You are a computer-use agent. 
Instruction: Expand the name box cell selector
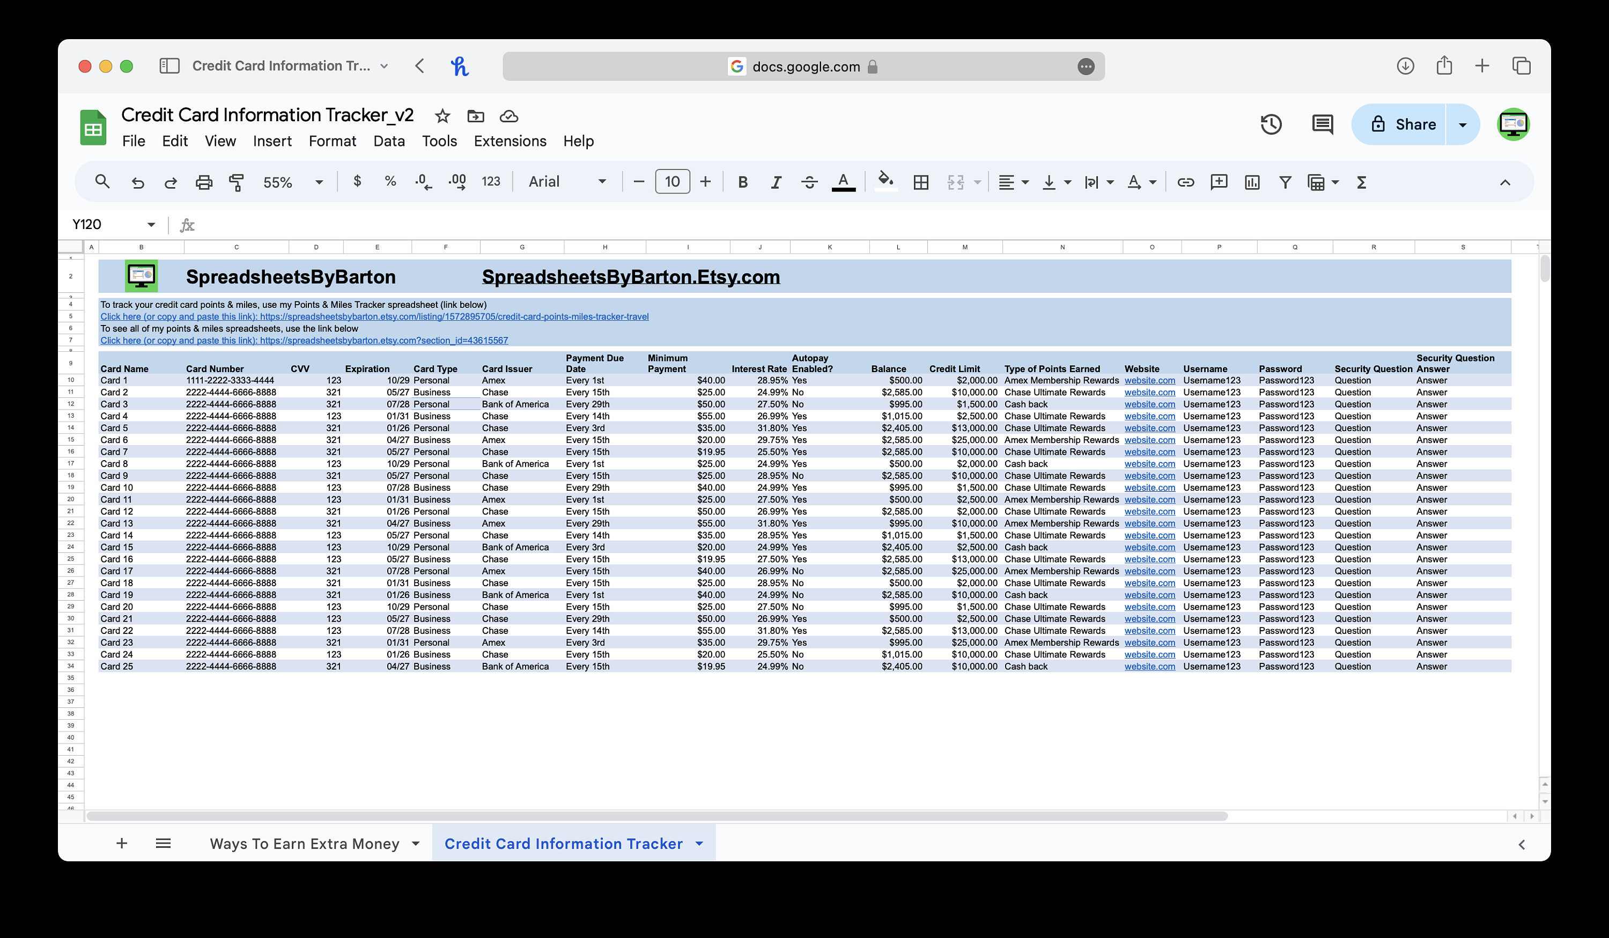151,224
